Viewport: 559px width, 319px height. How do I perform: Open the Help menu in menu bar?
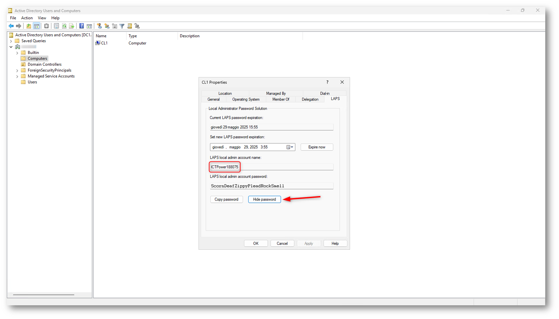55,18
